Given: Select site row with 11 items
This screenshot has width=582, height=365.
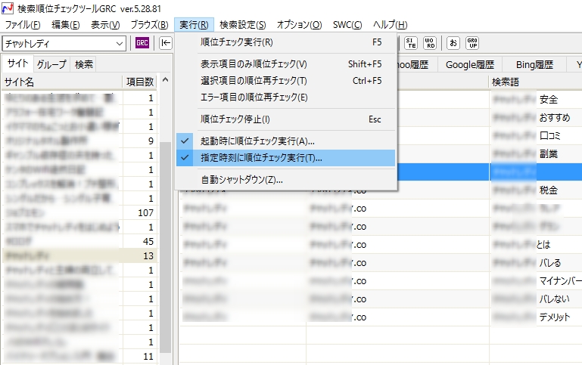Looking at the screenshot, I should tap(80, 357).
